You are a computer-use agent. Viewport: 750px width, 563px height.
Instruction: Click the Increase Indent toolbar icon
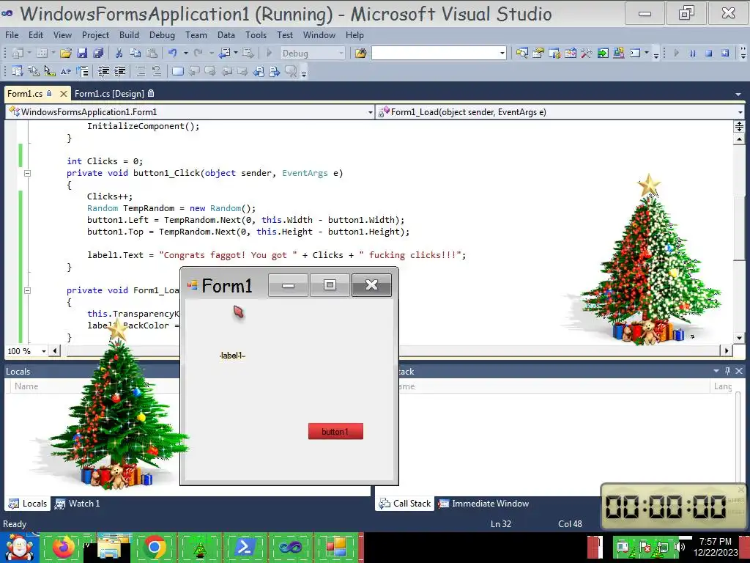(119, 71)
